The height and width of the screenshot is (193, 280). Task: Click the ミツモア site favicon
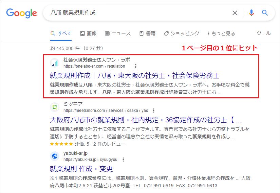[55, 107]
